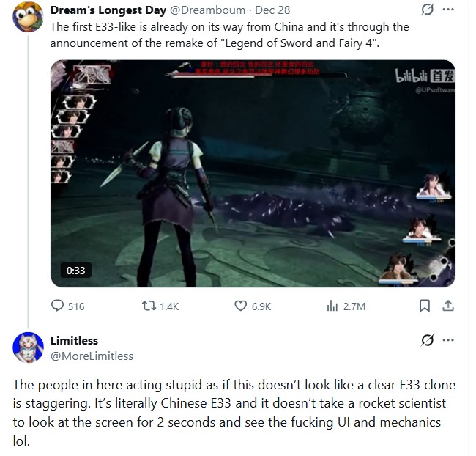
Task: Play the embedded Bilibili gameplay video
Action: [x=253, y=174]
